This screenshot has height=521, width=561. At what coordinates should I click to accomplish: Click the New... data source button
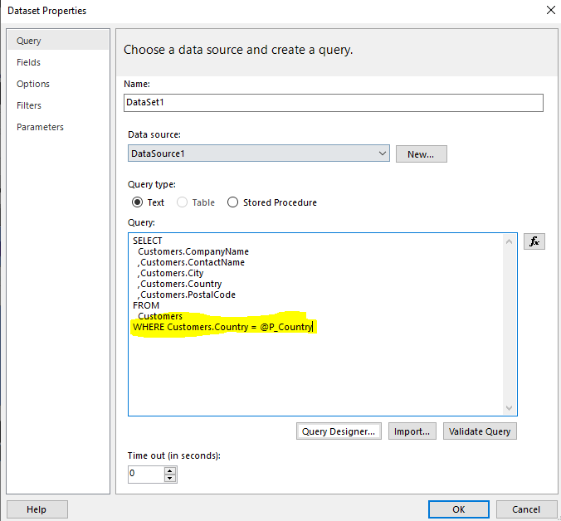(x=421, y=154)
